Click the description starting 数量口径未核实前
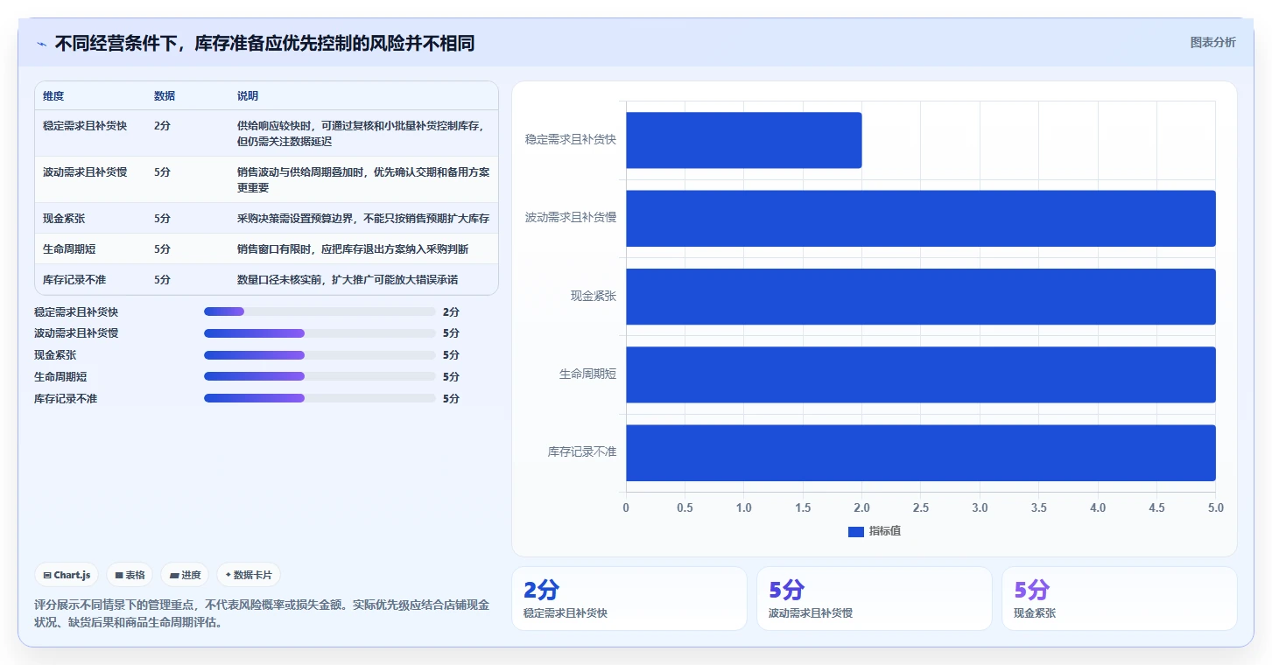 point(348,279)
